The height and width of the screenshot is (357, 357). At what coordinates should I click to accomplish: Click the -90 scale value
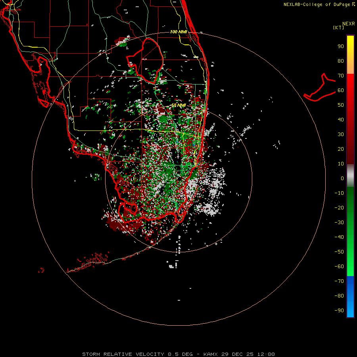coord(339,310)
